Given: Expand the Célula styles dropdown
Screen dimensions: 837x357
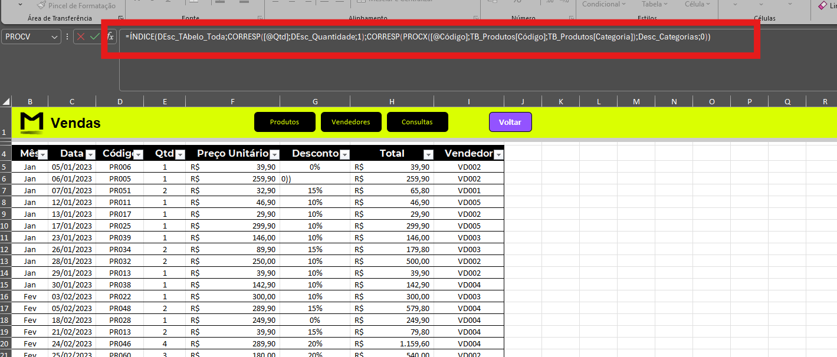Looking at the screenshot, I should 698,4.
